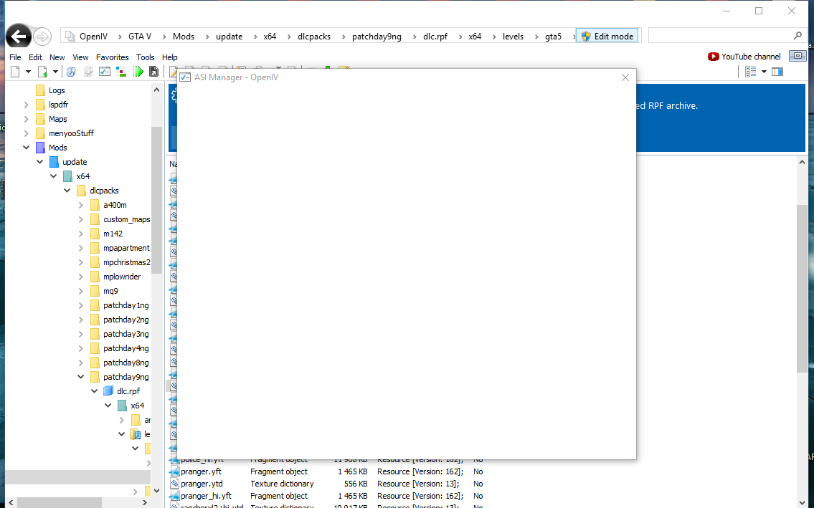Click the back navigation arrow button

(x=19, y=37)
